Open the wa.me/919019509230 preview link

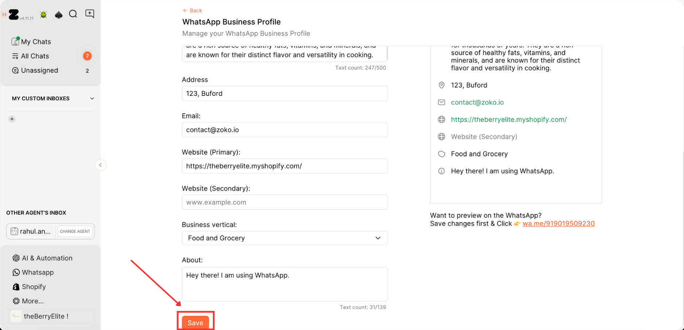[559, 224]
